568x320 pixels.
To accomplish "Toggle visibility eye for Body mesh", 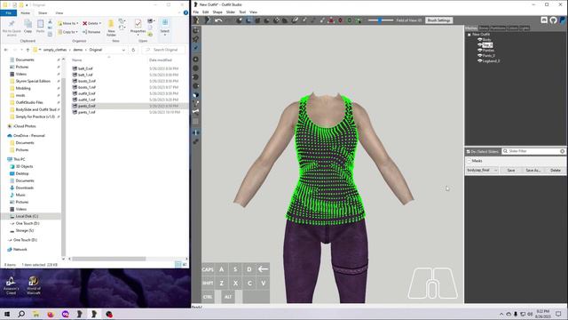I will click(x=479, y=39).
